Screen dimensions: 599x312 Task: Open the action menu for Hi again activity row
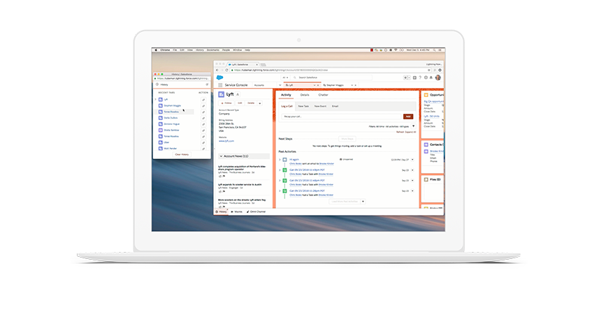[412, 159]
